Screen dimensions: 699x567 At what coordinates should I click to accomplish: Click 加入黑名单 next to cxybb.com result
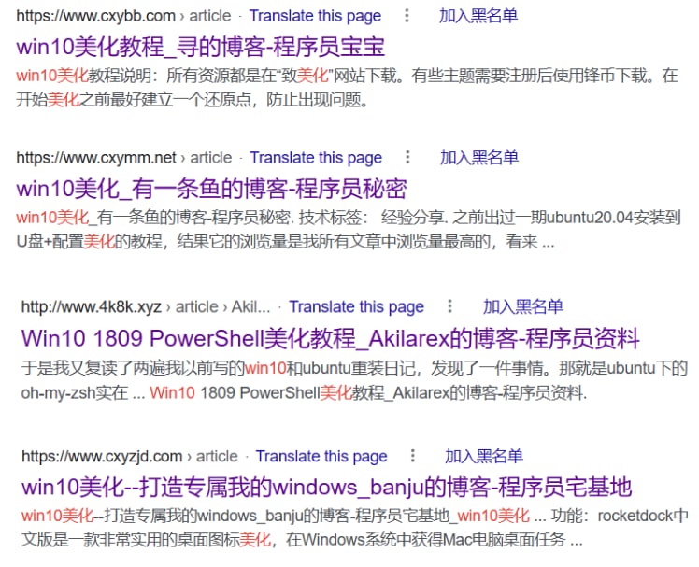click(x=478, y=16)
